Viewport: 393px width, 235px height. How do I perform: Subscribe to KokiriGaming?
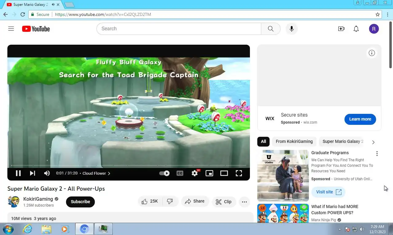80,202
